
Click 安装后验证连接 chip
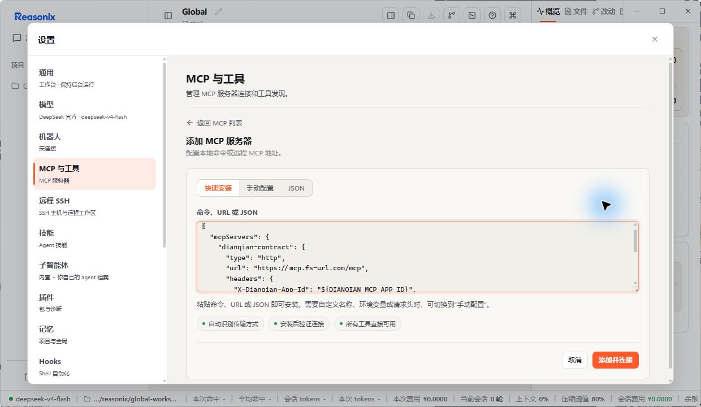coord(298,324)
